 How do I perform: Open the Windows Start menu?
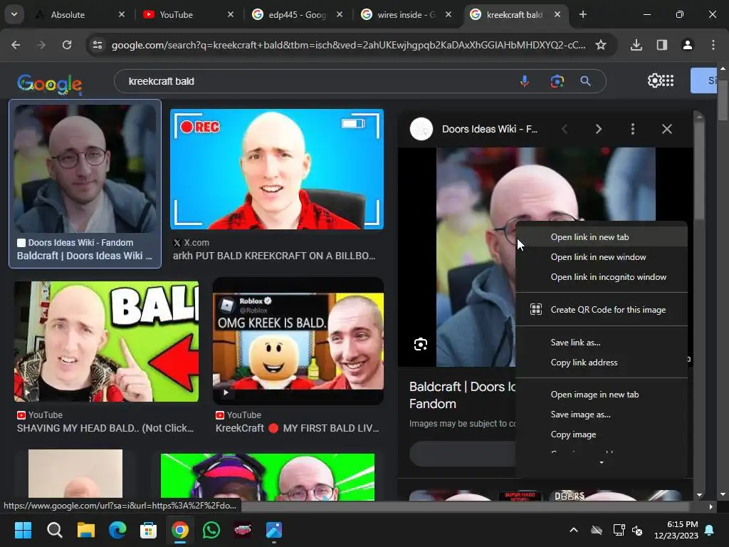pos(23,530)
